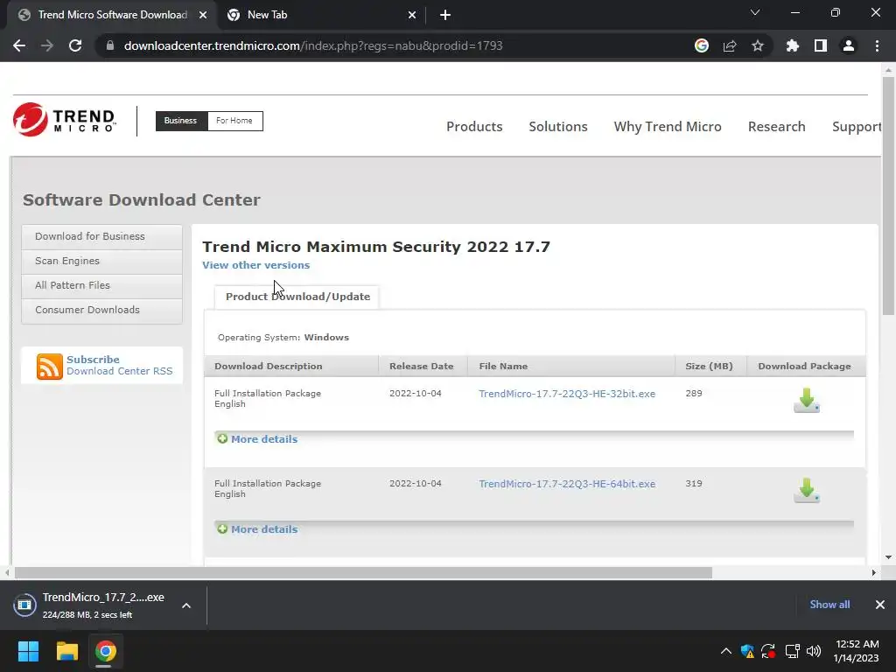
Task: Select the Product Download/Update tab
Action: (x=297, y=297)
